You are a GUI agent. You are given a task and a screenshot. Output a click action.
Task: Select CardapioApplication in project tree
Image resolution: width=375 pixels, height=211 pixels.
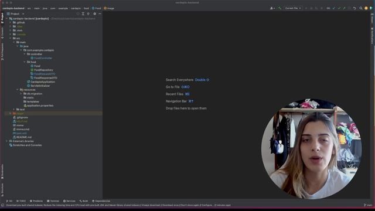pos(41,82)
